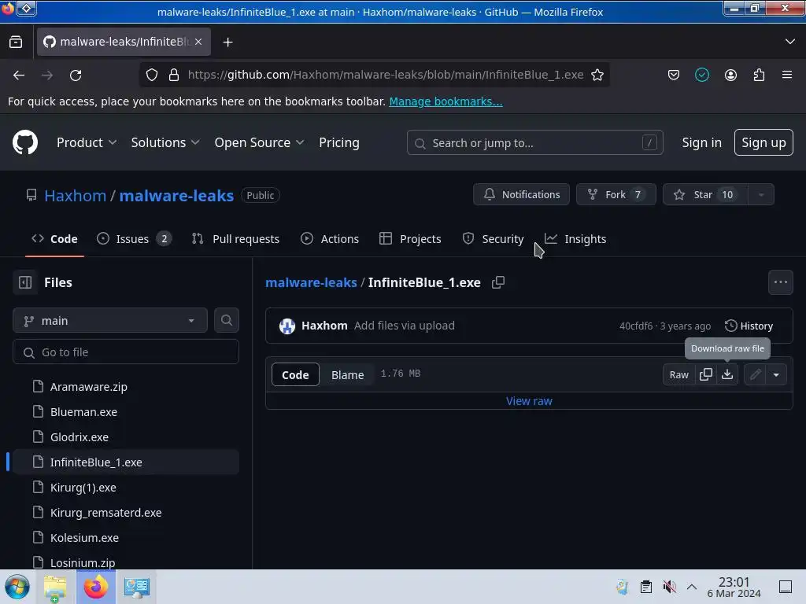The width and height of the screenshot is (806, 604).
Task: Open the Security tab
Action: click(493, 239)
